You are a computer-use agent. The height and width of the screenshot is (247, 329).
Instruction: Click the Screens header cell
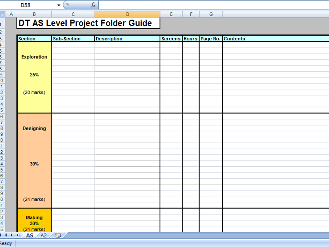(171, 39)
